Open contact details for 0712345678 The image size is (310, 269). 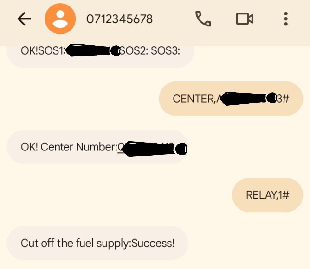pos(119,19)
